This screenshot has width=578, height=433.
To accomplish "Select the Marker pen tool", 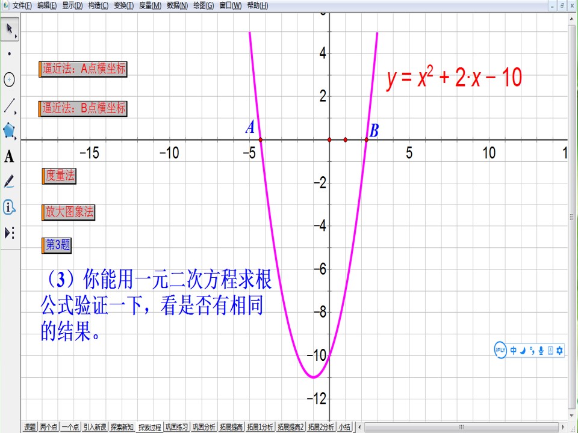I will [10, 182].
